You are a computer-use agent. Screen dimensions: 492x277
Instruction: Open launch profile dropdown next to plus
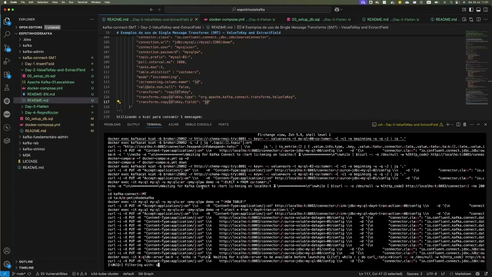pyautogui.click(x=452, y=125)
